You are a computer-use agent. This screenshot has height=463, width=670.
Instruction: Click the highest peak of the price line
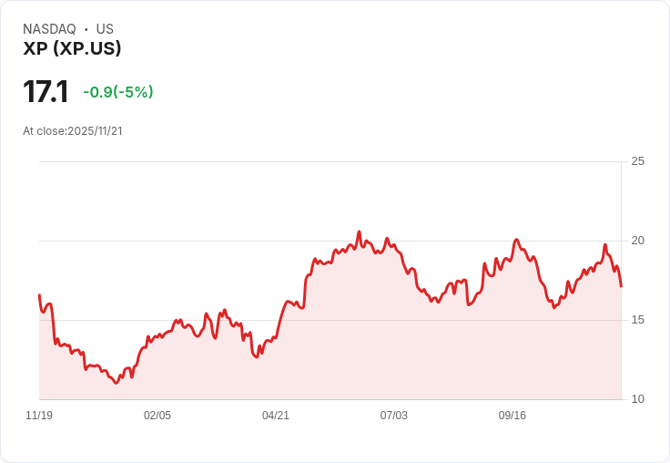(359, 231)
